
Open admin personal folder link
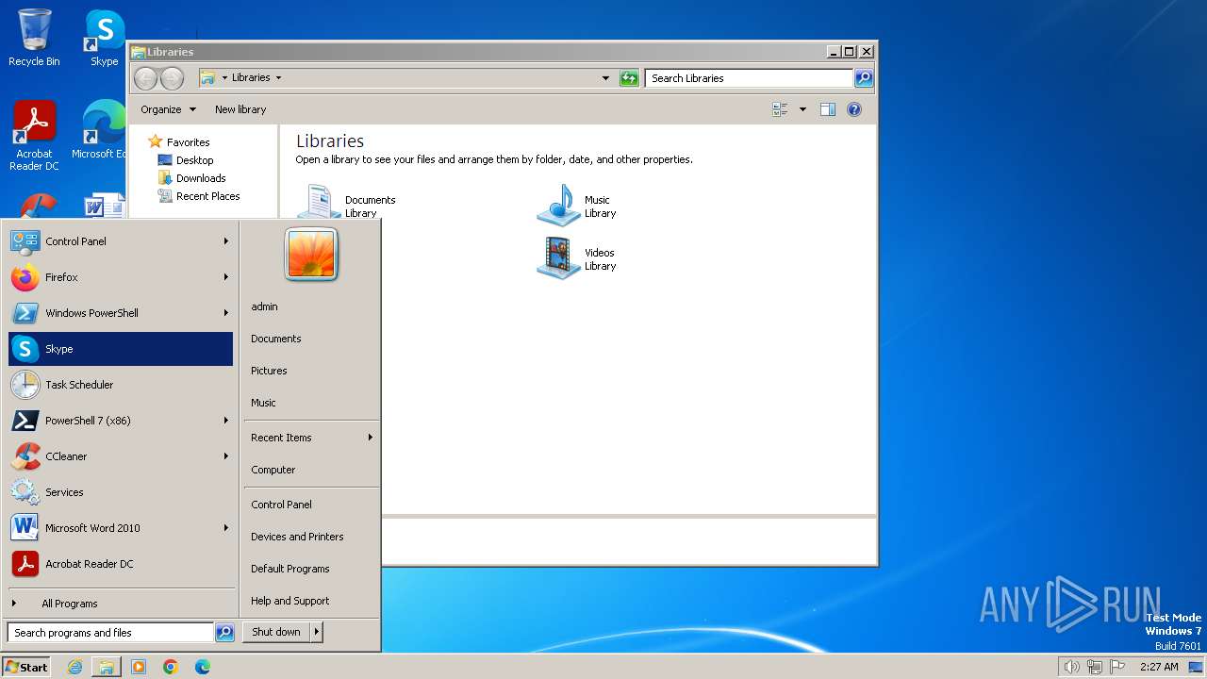264,306
